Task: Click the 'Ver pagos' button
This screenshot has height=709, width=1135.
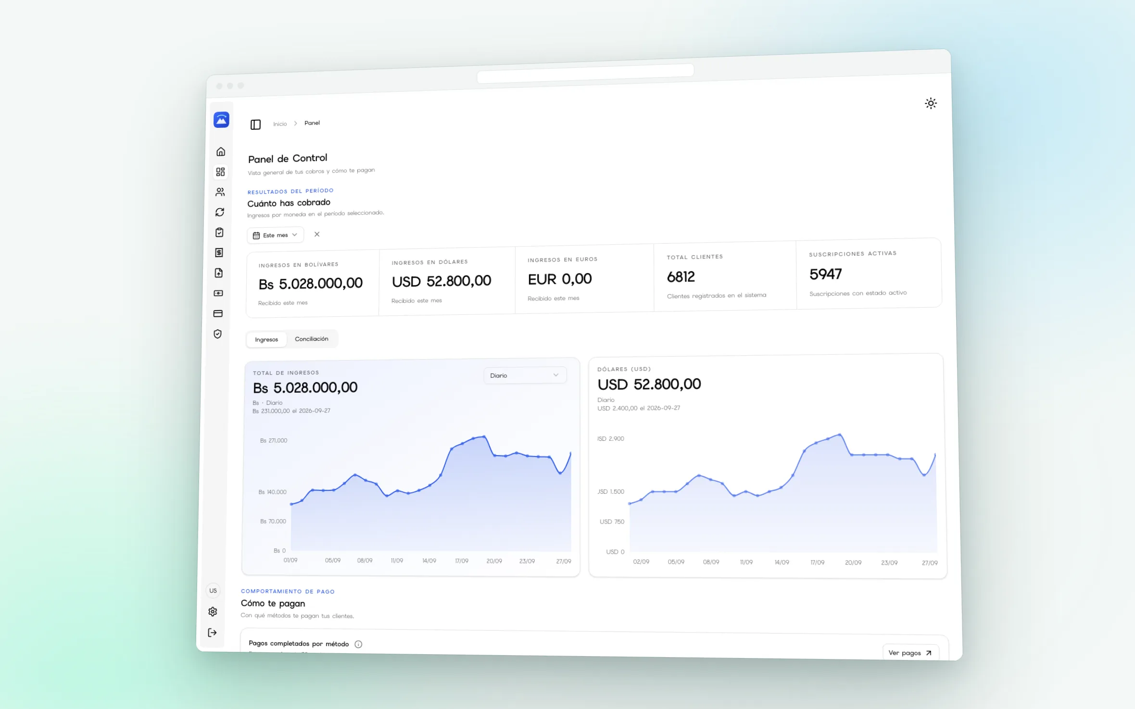Action: [x=910, y=653]
